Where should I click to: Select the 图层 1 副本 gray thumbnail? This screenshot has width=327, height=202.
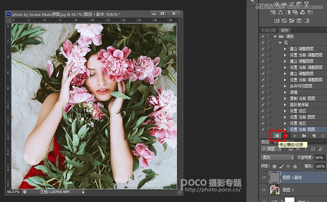pos(275,177)
